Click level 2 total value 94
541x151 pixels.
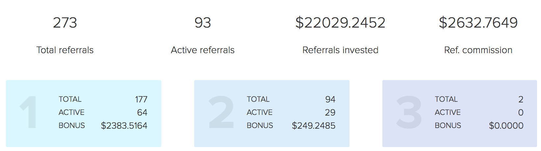click(x=330, y=99)
